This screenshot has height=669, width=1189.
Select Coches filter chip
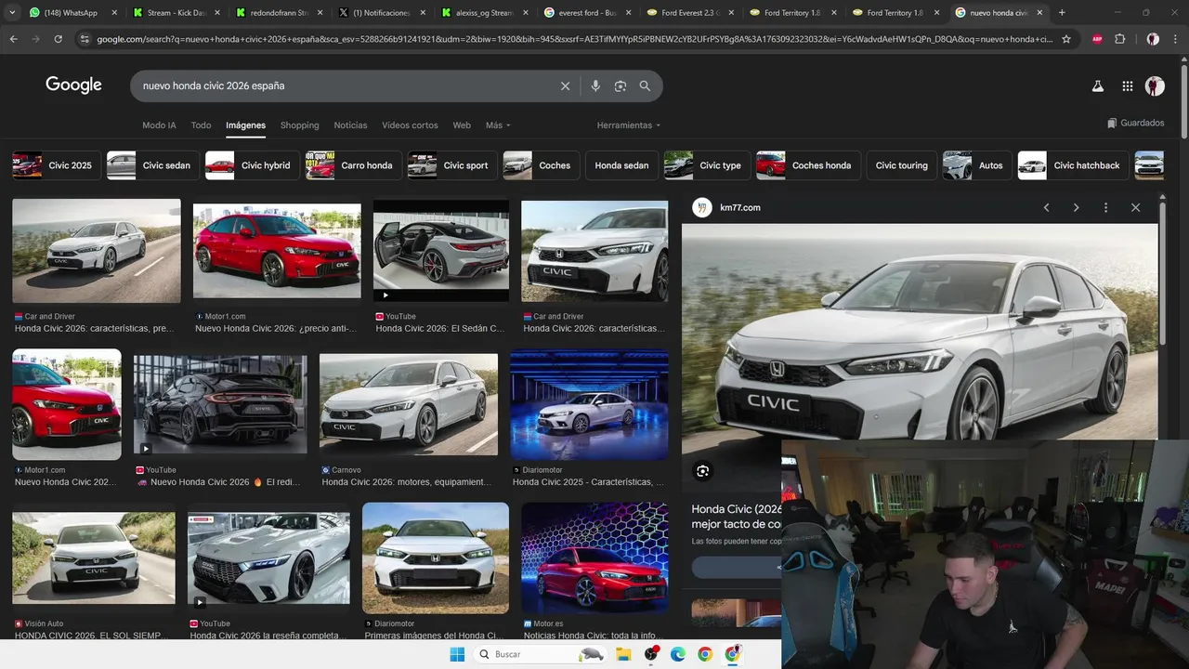(x=541, y=165)
